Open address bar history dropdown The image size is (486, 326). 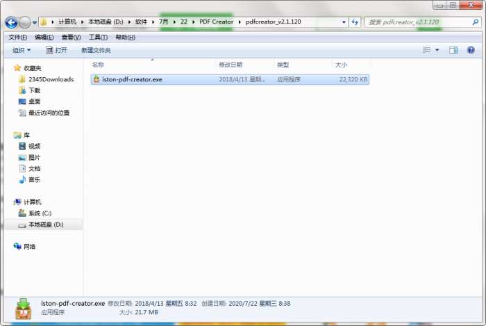pos(344,22)
